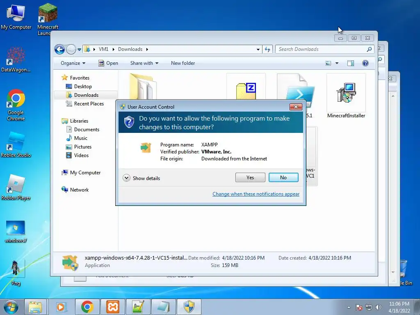The width and height of the screenshot is (420, 315).
Task: Open Windows Explorer from taskbar
Action: click(x=35, y=307)
